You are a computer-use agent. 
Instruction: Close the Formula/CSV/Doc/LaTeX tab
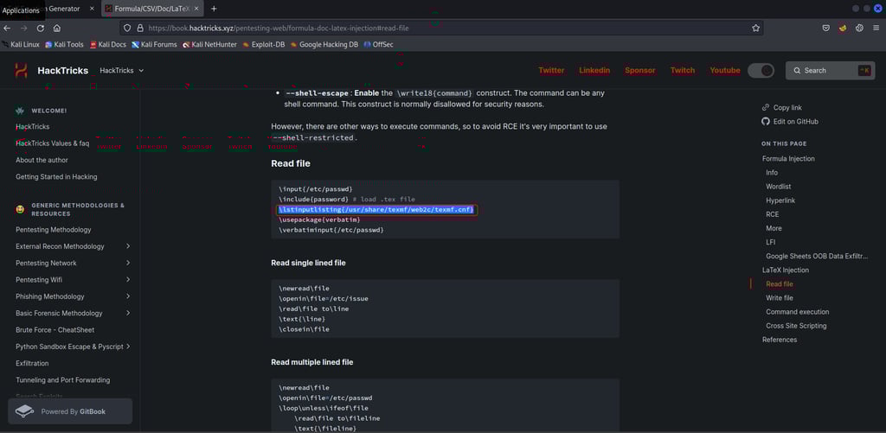[196, 9]
